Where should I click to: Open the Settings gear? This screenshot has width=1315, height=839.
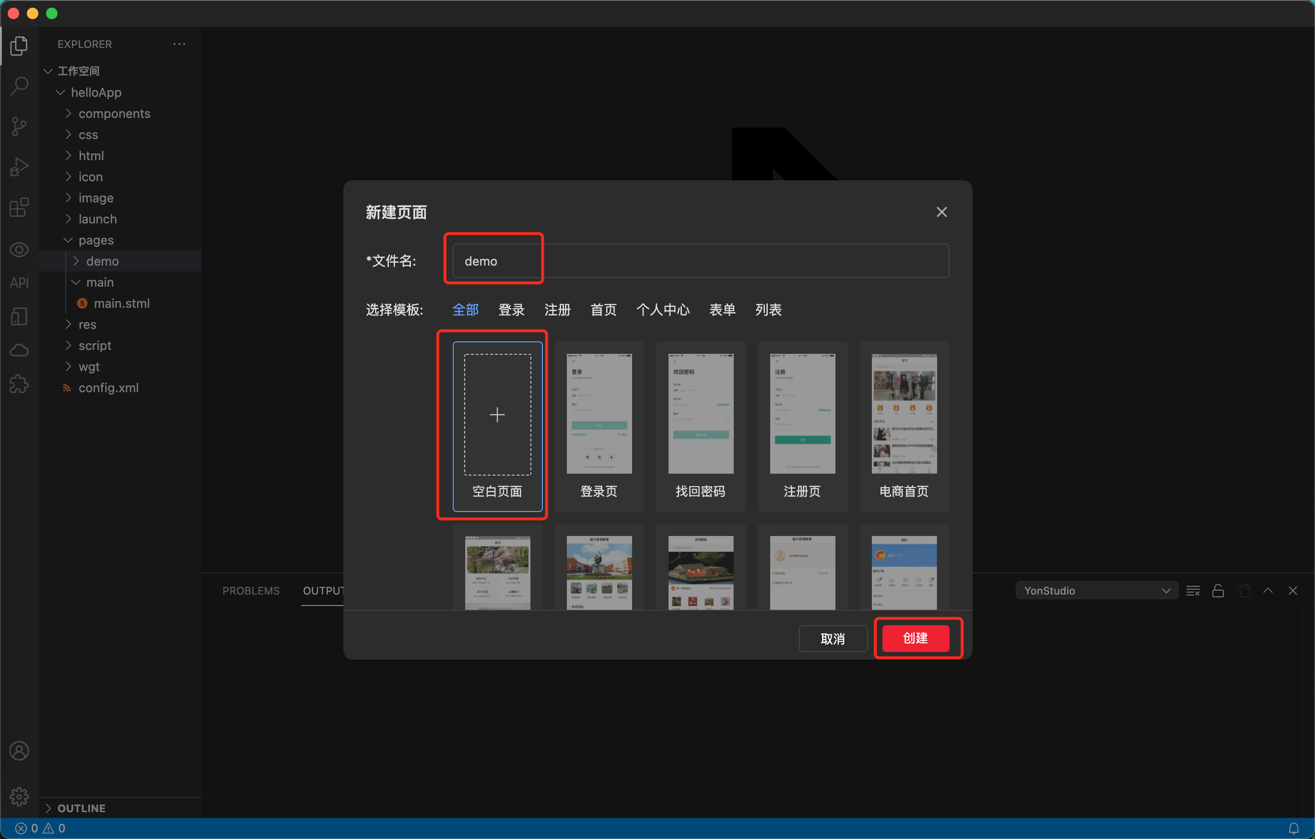pos(20,796)
